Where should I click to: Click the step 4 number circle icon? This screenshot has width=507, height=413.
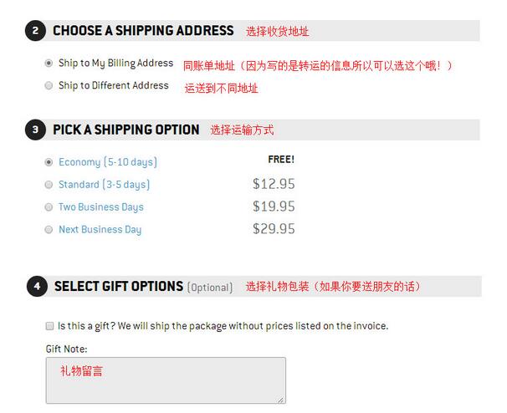[37, 286]
